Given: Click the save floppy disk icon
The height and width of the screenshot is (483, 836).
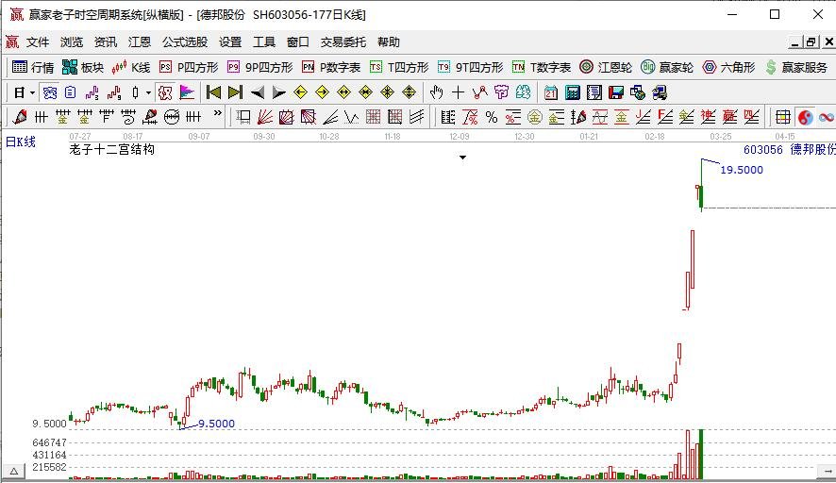Looking at the screenshot, I should click(616, 92).
